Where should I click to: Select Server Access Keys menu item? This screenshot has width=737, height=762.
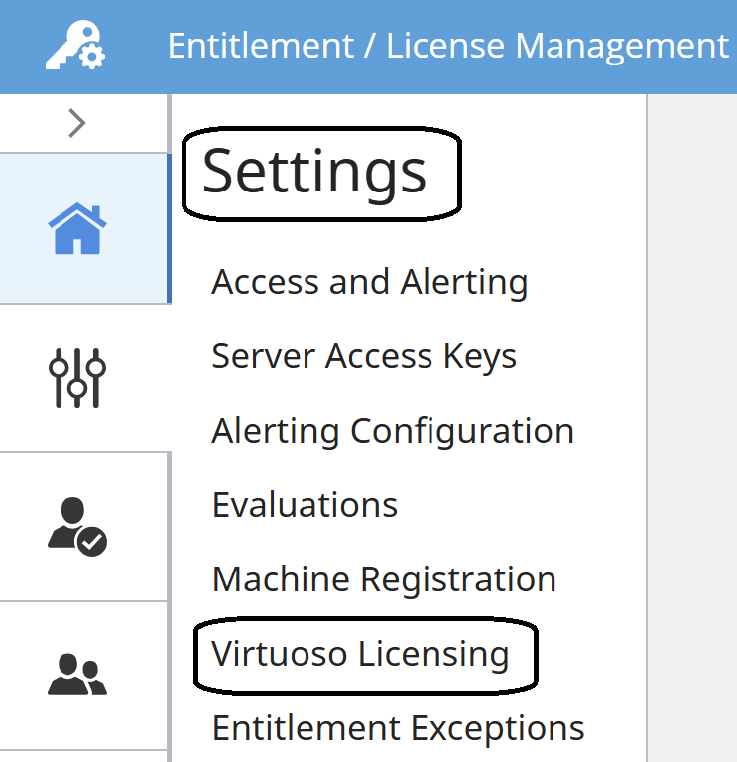pos(364,356)
